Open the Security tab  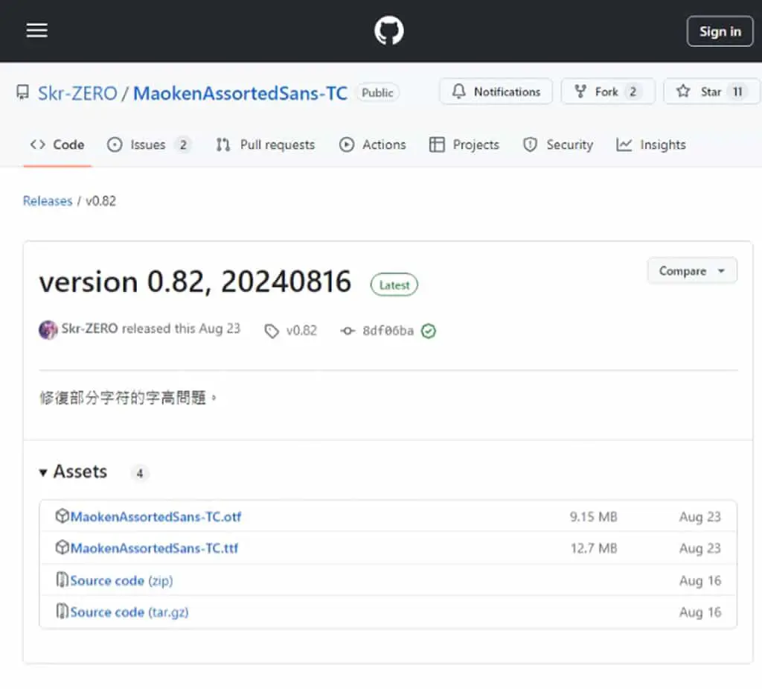pyautogui.click(x=558, y=145)
